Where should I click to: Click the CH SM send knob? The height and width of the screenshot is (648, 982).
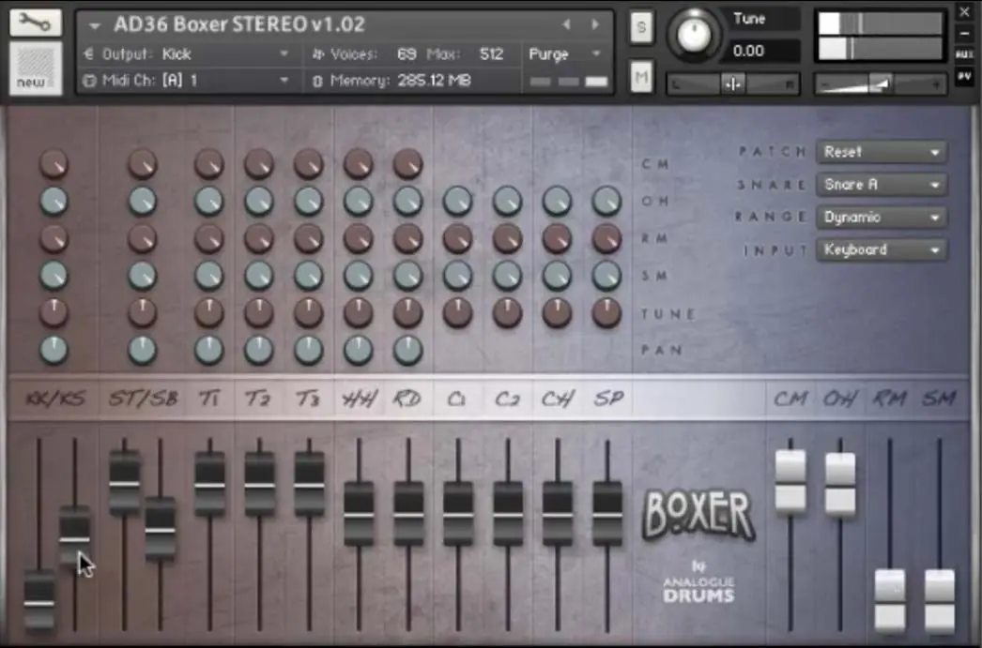pos(557,276)
